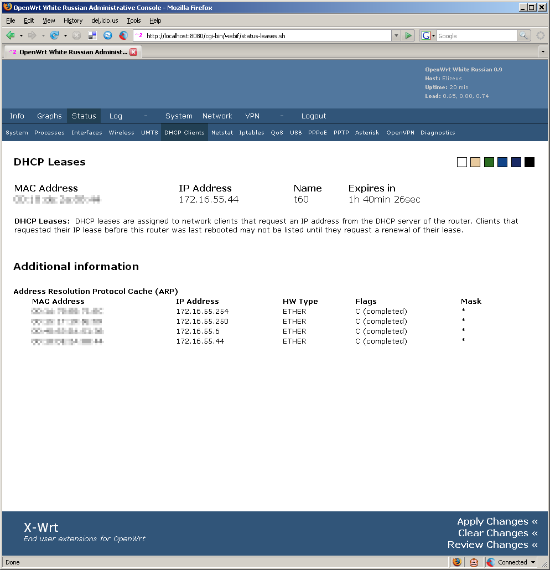Open the Wireless status subpage
The width and height of the screenshot is (550, 570).
pos(121,133)
